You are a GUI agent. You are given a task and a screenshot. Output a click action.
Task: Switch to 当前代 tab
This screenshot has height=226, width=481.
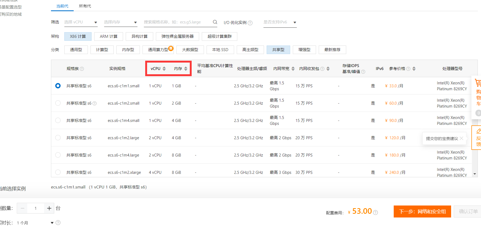(x=62, y=6)
